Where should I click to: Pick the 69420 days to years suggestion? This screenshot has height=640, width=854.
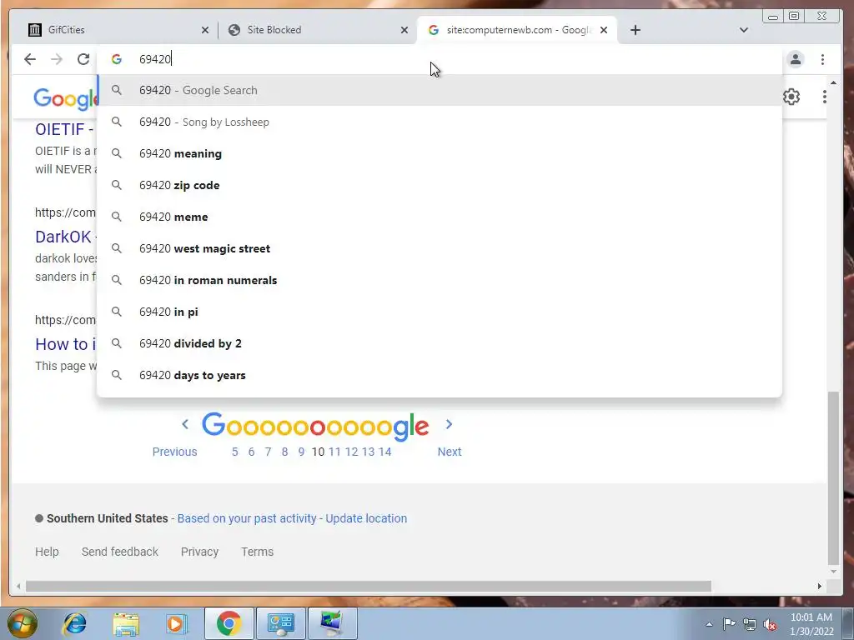coord(439,375)
